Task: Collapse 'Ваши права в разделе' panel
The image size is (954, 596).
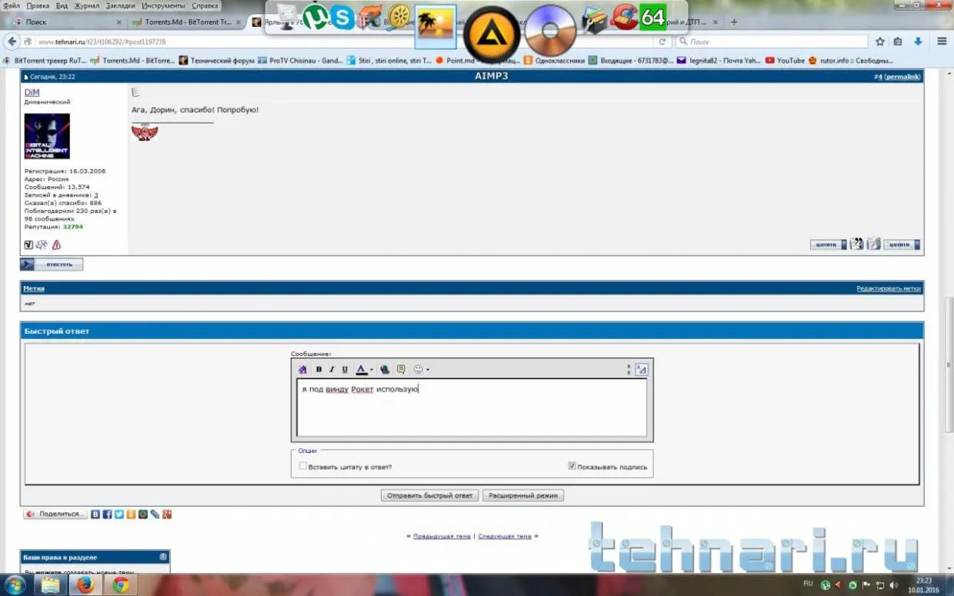Action: point(163,557)
